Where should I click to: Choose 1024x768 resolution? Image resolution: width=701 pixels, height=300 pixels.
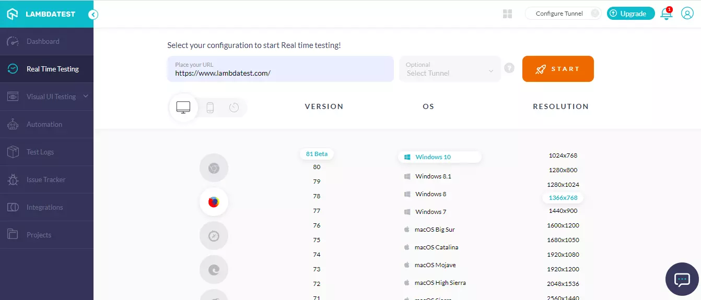tap(563, 155)
